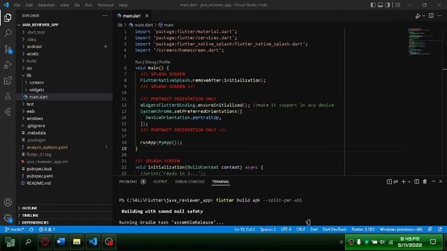Open Source Control view
The height and width of the screenshot is (251, 447).
8,49
